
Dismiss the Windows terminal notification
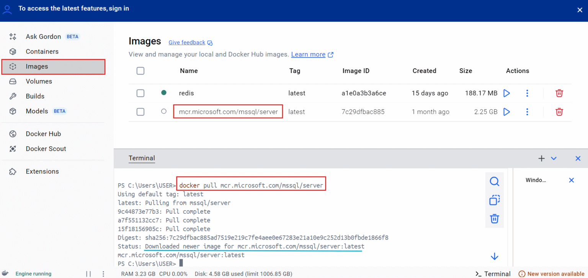coord(571,180)
